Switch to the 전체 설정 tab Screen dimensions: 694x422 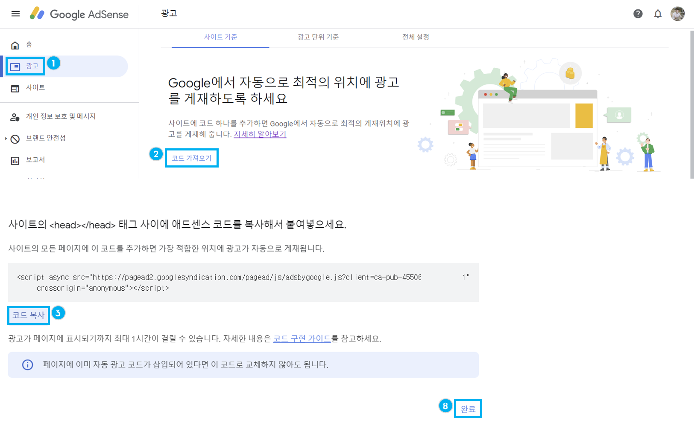tap(416, 37)
